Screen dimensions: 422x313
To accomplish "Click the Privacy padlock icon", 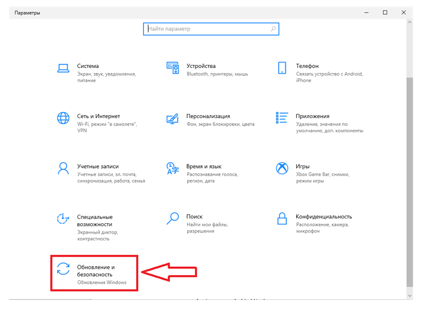I will point(282,218).
